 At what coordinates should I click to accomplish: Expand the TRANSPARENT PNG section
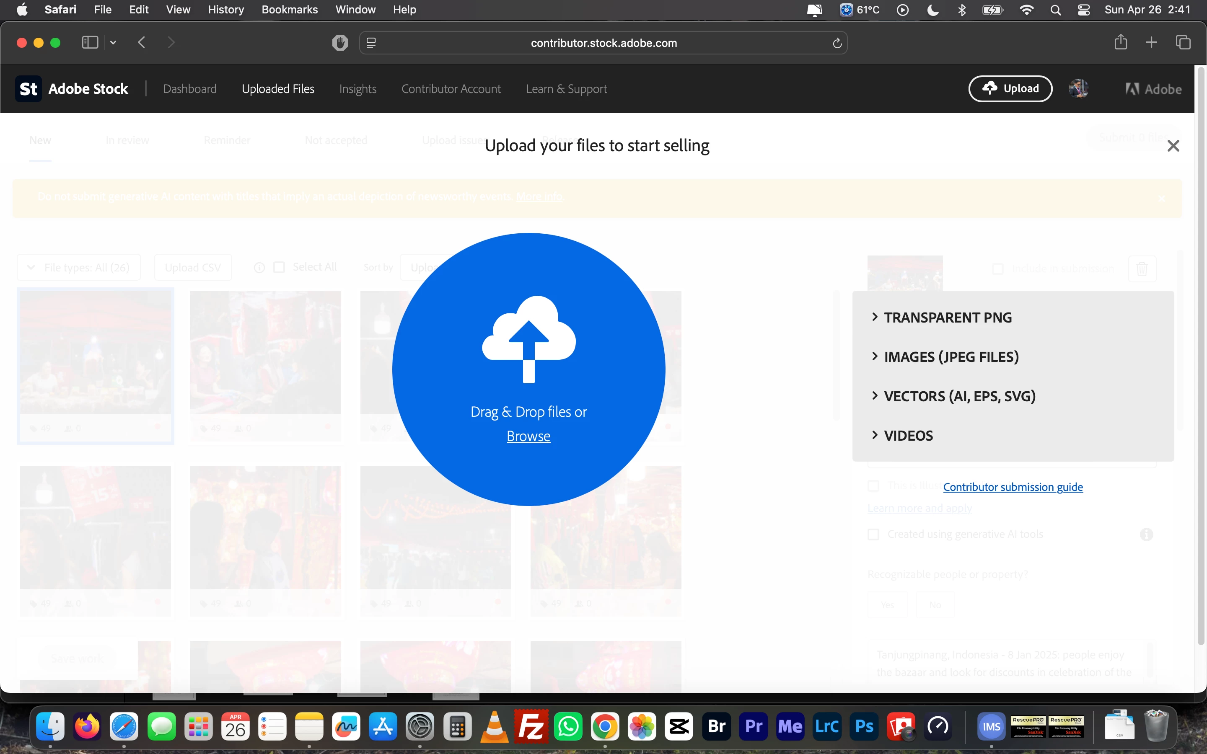click(x=947, y=317)
